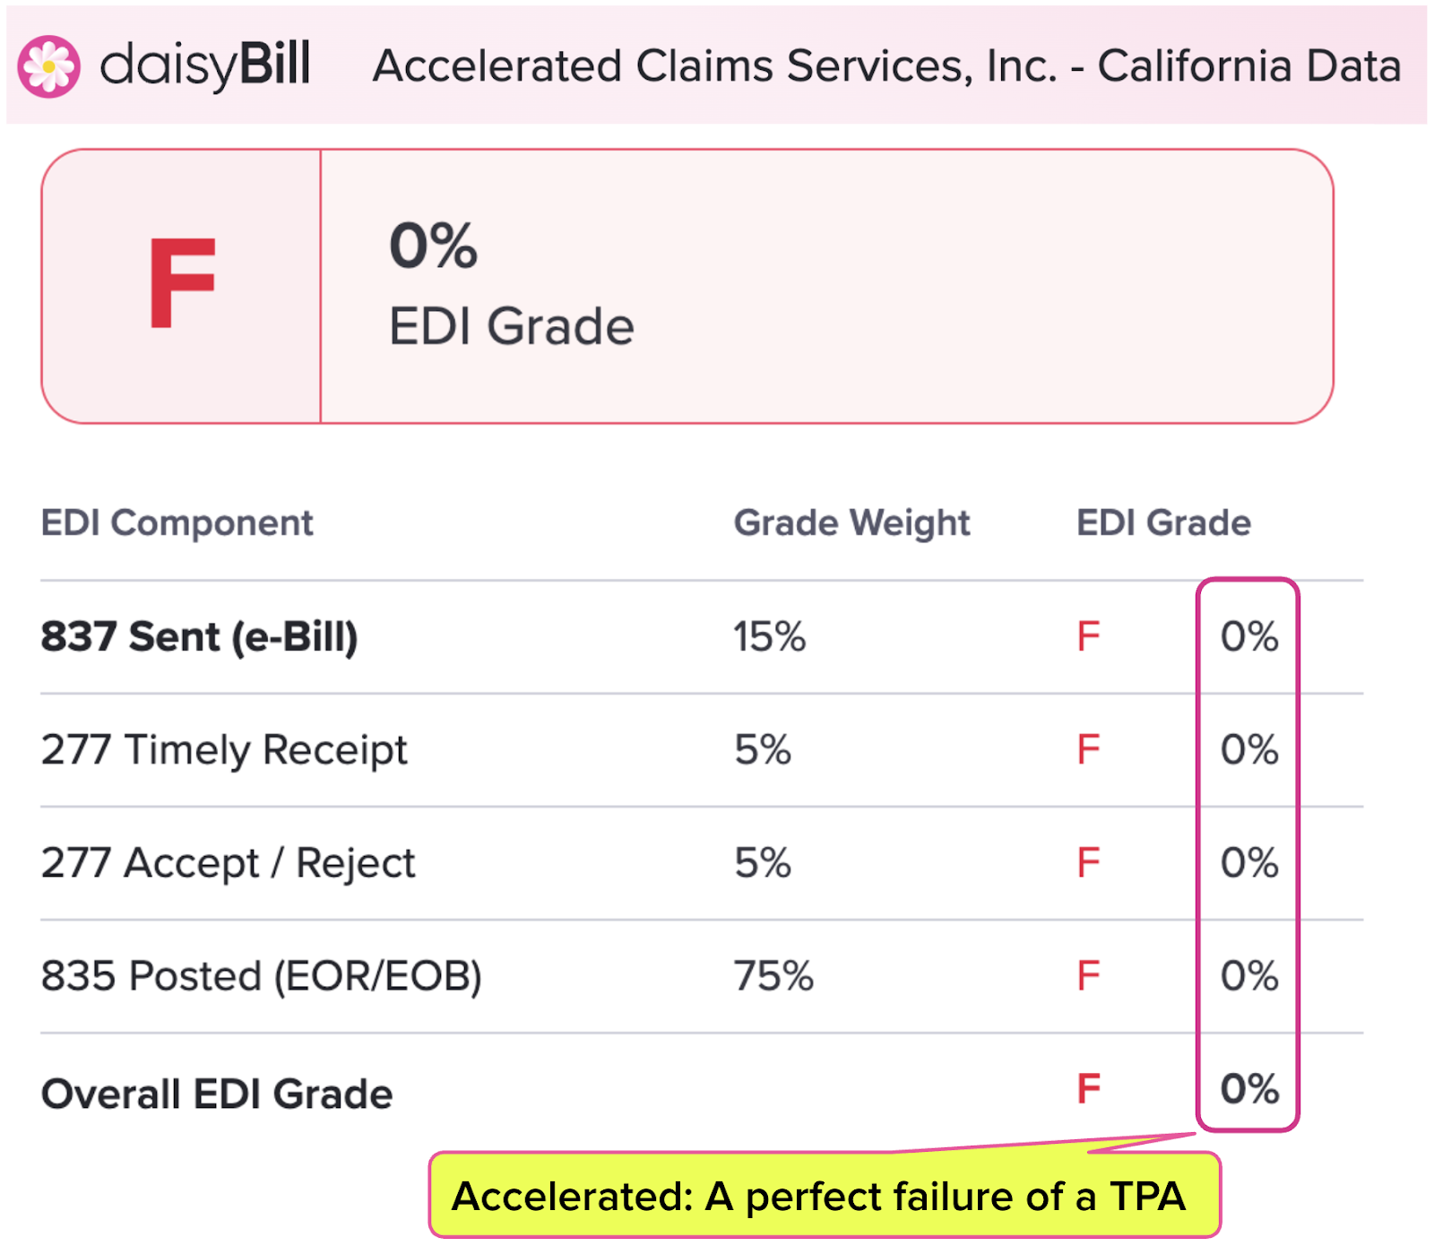Select the 277 Accept / Reject component
Image resolution: width=1434 pixels, height=1254 pixels.
pyautogui.click(x=229, y=863)
